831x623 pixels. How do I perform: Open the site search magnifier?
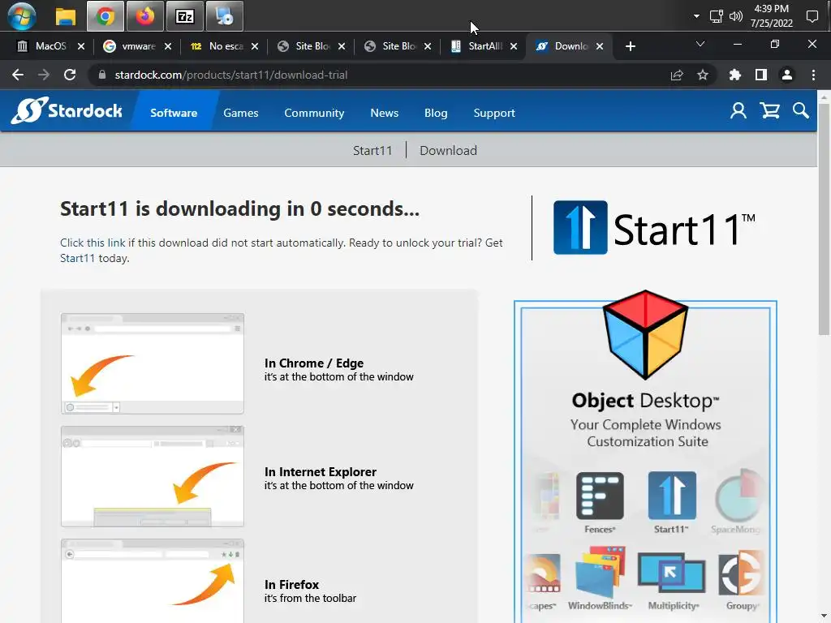pyautogui.click(x=801, y=110)
